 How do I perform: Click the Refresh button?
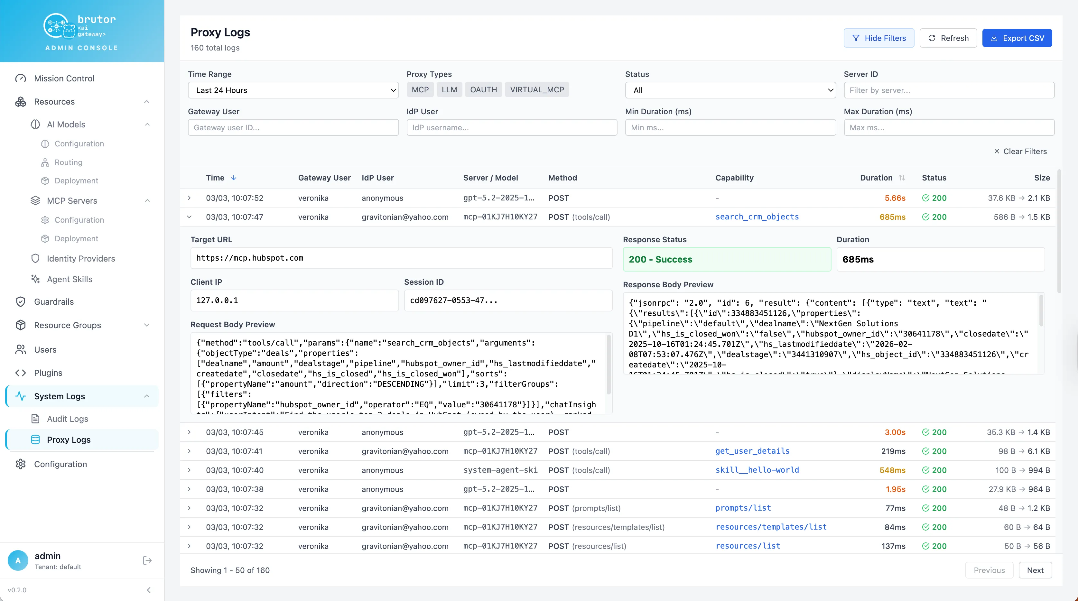pyautogui.click(x=948, y=38)
